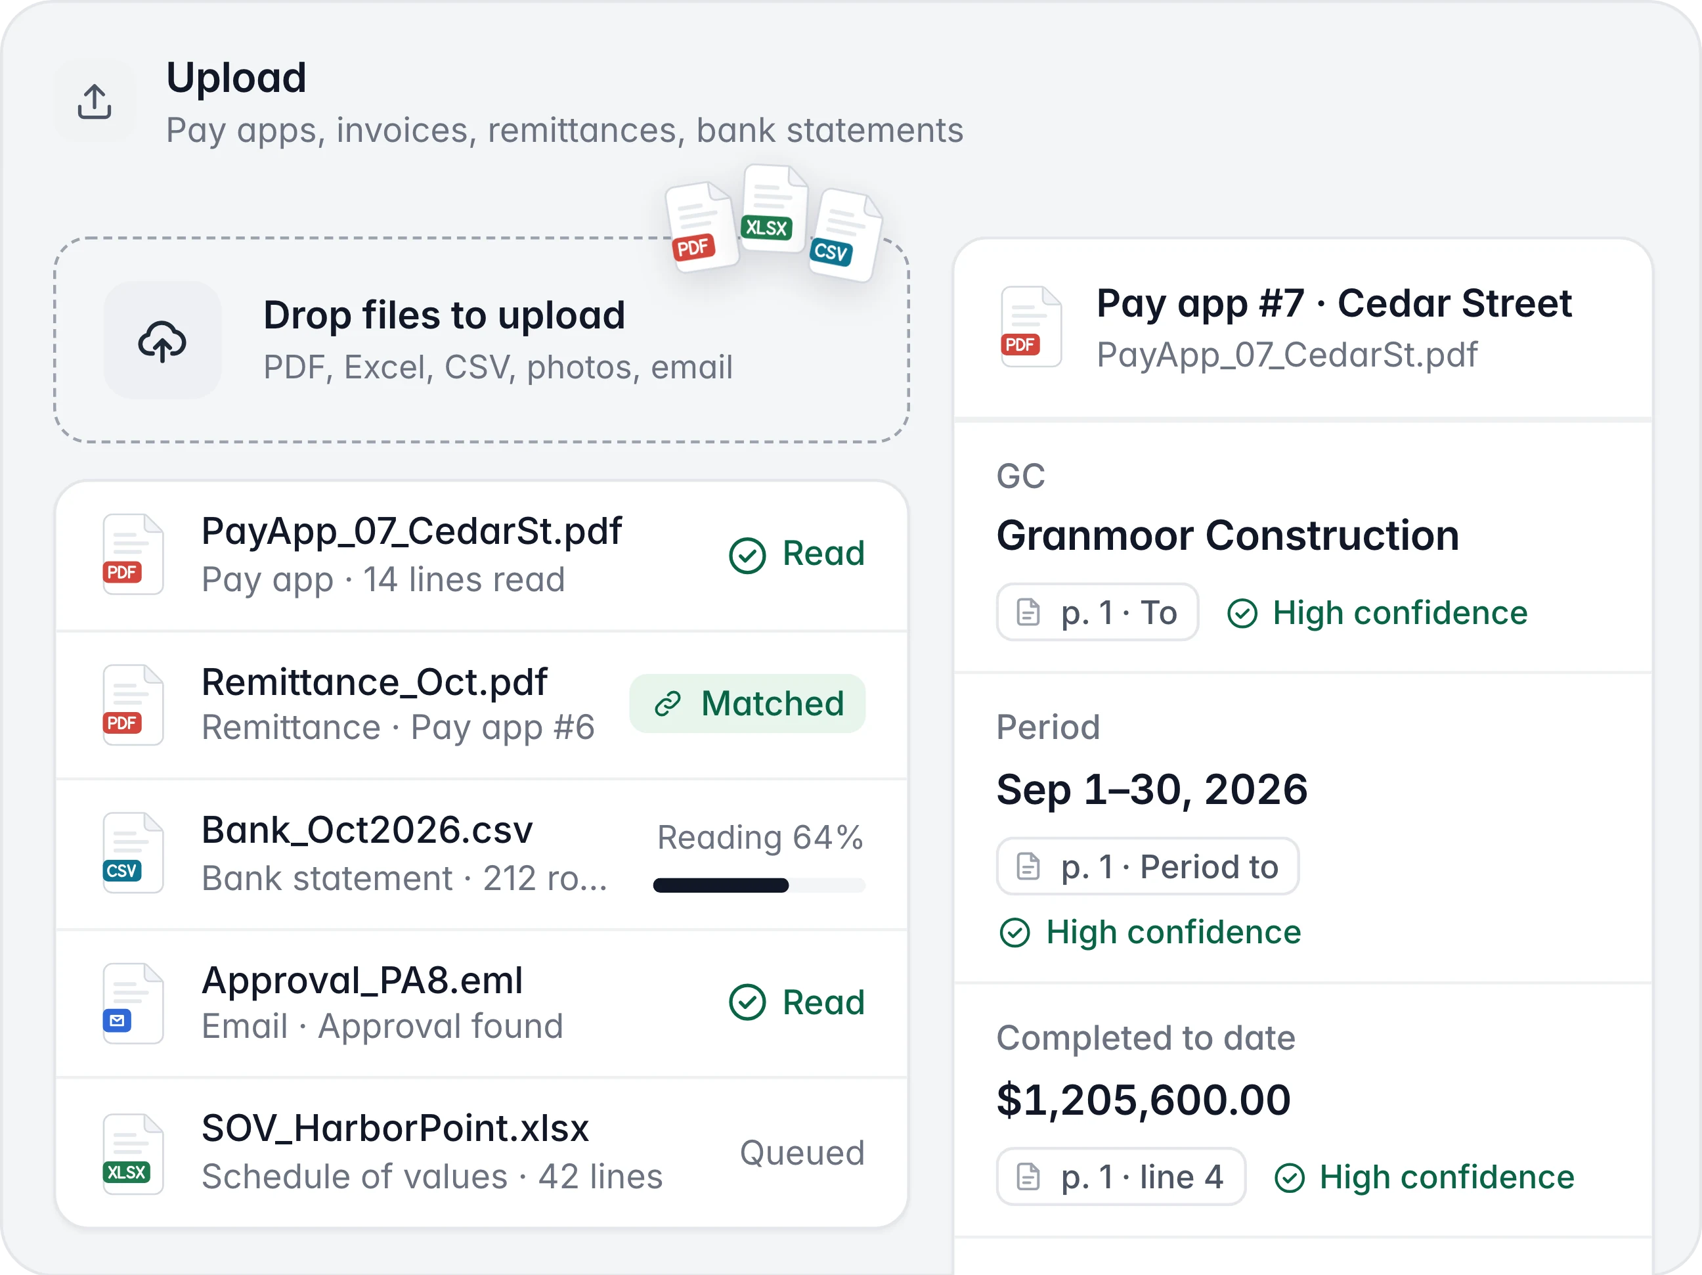Viewport: 1702px width, 1275px height.
Task: Click 'Remittance · Pay app #6' subtitle
Action: pyautogui.click(x=399, y=728)
